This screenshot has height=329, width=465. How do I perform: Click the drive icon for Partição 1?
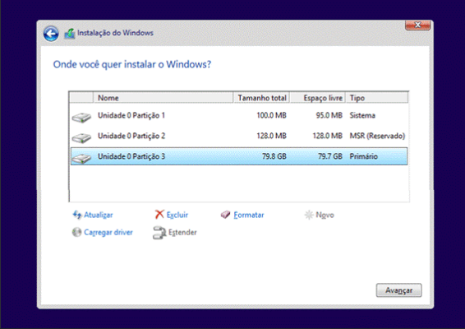click(x=81, y=118)
